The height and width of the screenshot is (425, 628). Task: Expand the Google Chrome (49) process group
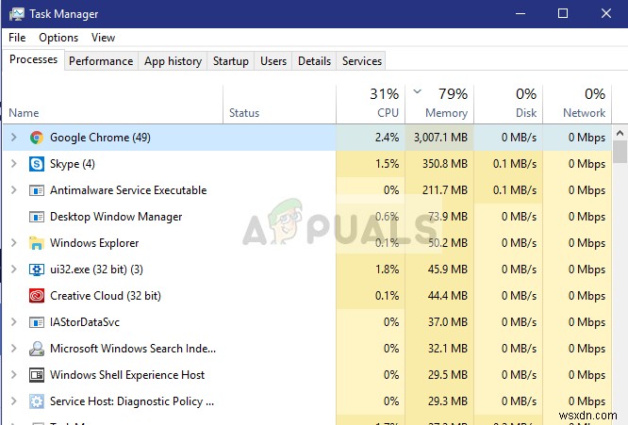(13, 138)
